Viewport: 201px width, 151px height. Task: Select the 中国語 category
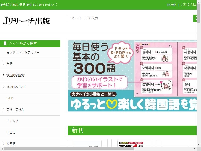[11, 132]
